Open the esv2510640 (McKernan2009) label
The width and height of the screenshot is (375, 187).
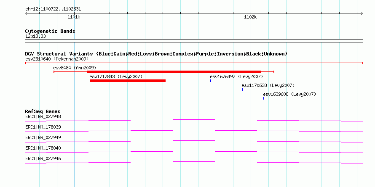(x=57, y=59)
